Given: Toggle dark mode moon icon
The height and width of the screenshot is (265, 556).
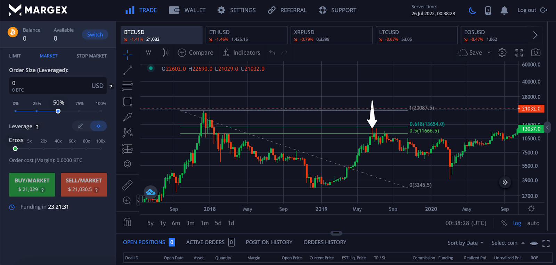Looking at the screenshot, I should pos(472,10).
